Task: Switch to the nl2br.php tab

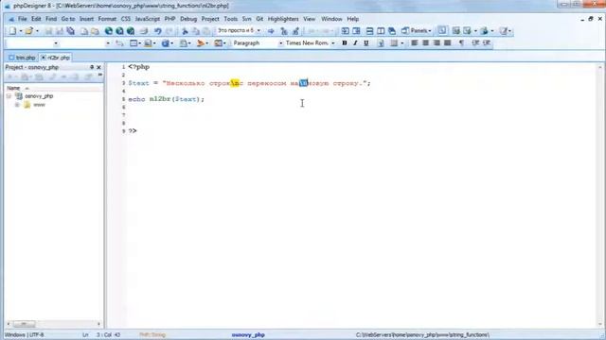Action: click(55, 58)
